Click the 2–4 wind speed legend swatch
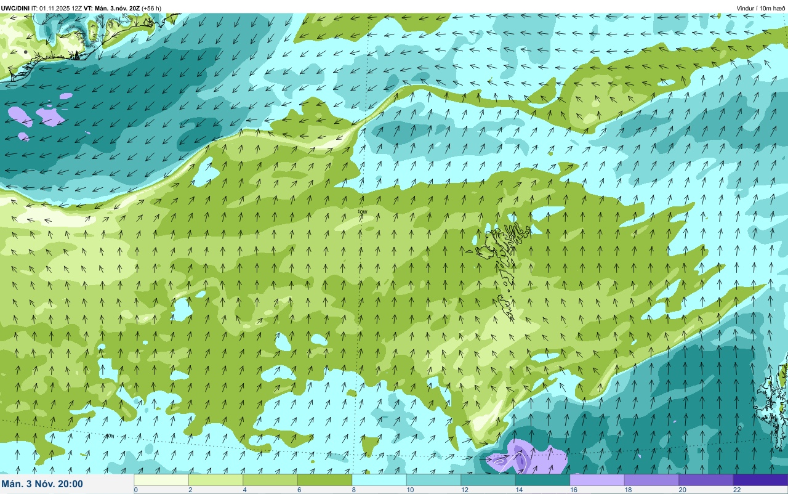This screenshot has height=494, width=788. (x=215, y=480)
